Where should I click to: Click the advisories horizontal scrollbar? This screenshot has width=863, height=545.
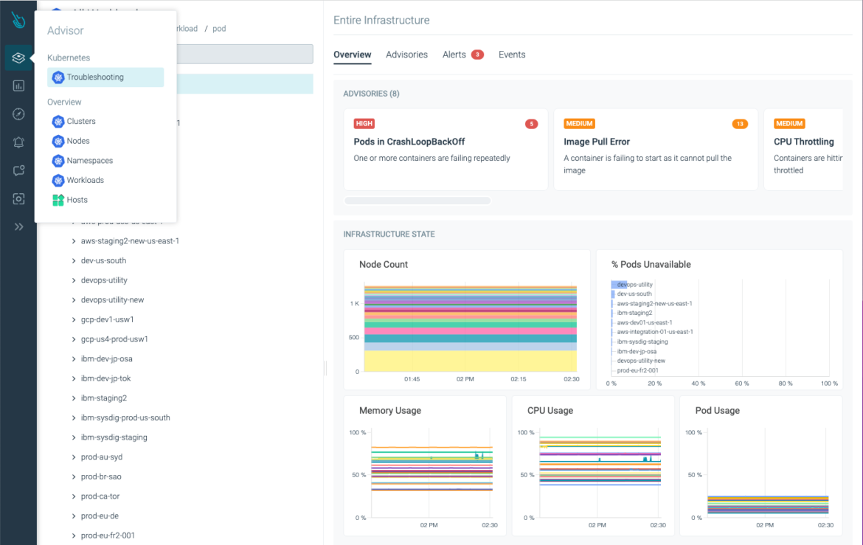[417, 201]
